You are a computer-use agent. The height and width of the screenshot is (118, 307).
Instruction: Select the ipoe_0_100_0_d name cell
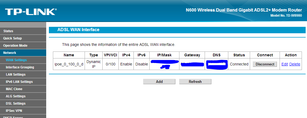(x=69, y=64)
